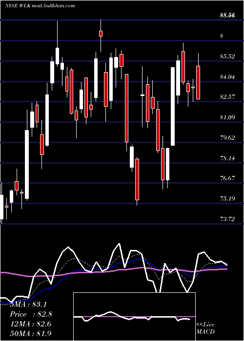Select the 78.14 price axis label
This screenshot has height=341, width=244.
click(227, 158)
